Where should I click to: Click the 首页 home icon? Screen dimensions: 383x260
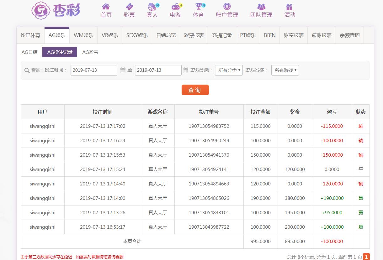106,7
